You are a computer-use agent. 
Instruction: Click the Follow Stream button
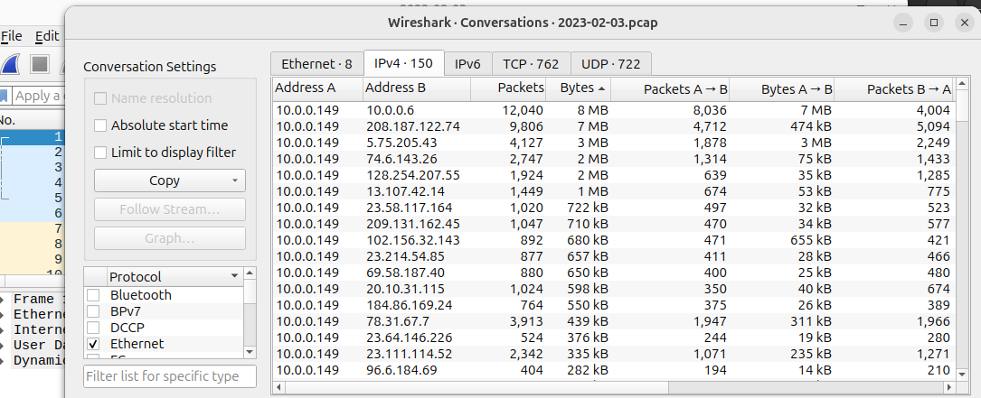(170, 209)
